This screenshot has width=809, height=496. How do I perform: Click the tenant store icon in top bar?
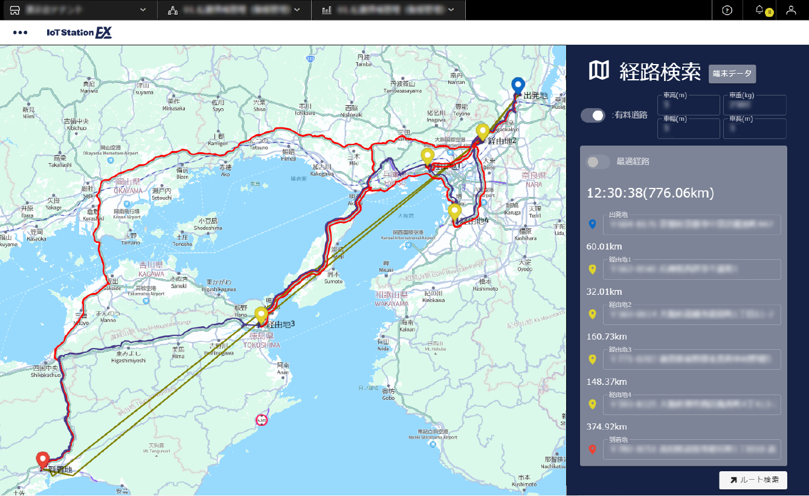16,10
